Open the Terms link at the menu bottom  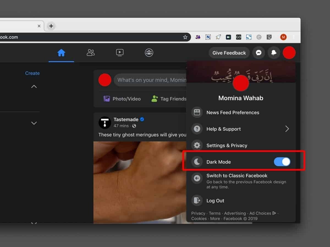[x=215, y=213]
